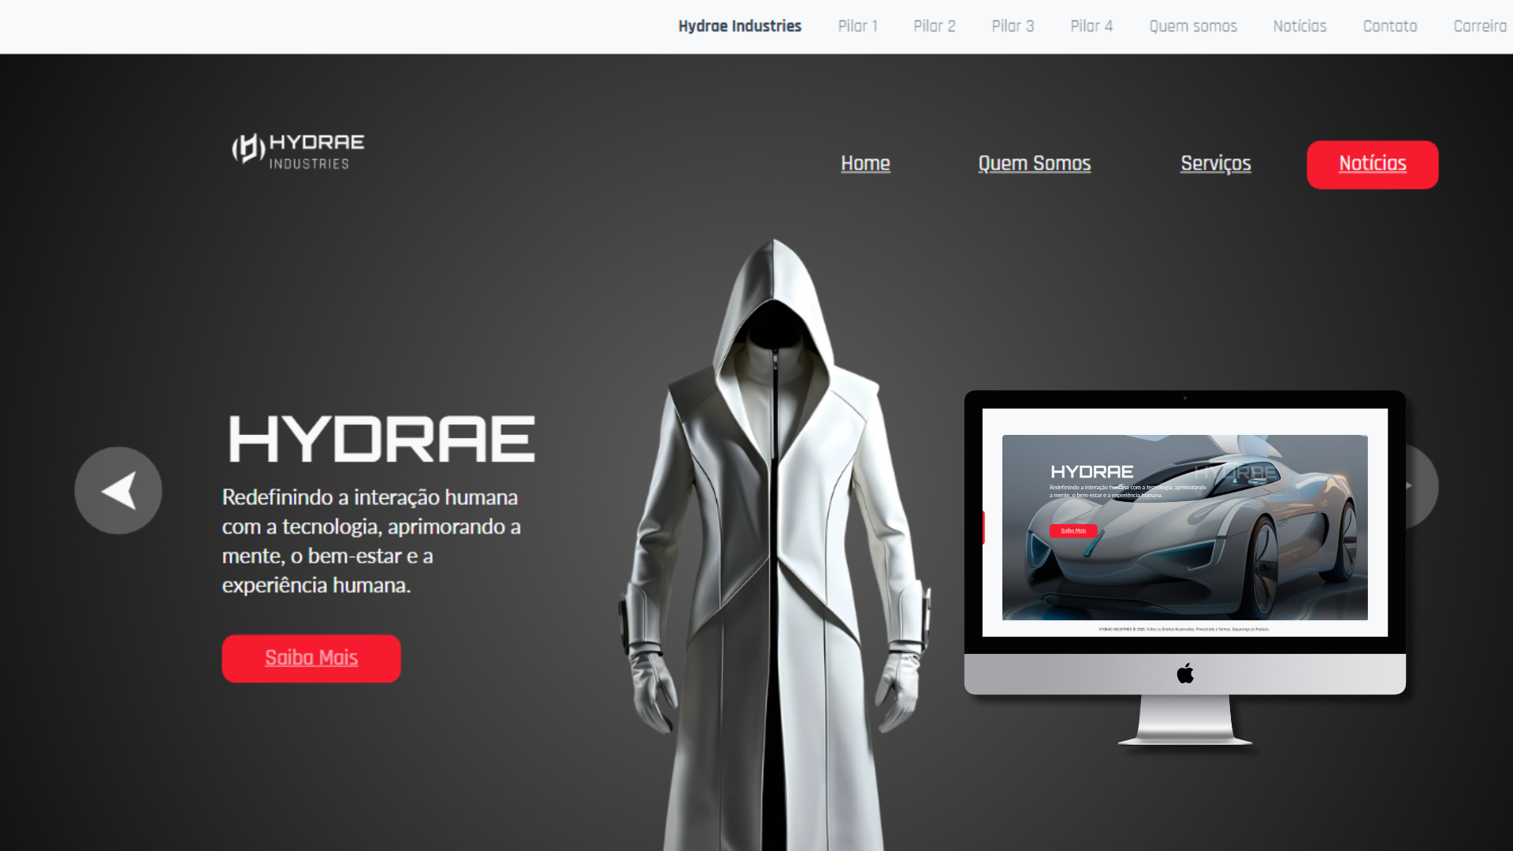Open Quem somos in top navigation
1513x851 pixels.
[x=1193, y=26]
